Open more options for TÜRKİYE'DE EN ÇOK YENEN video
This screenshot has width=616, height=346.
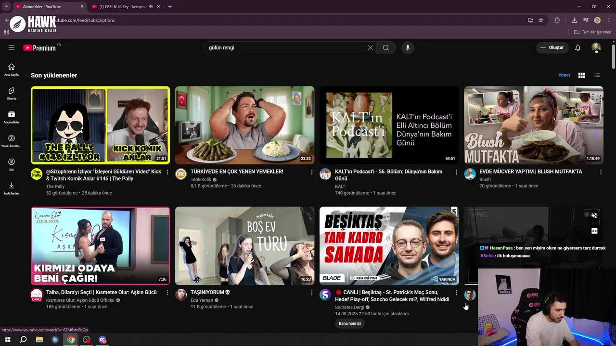312,172
